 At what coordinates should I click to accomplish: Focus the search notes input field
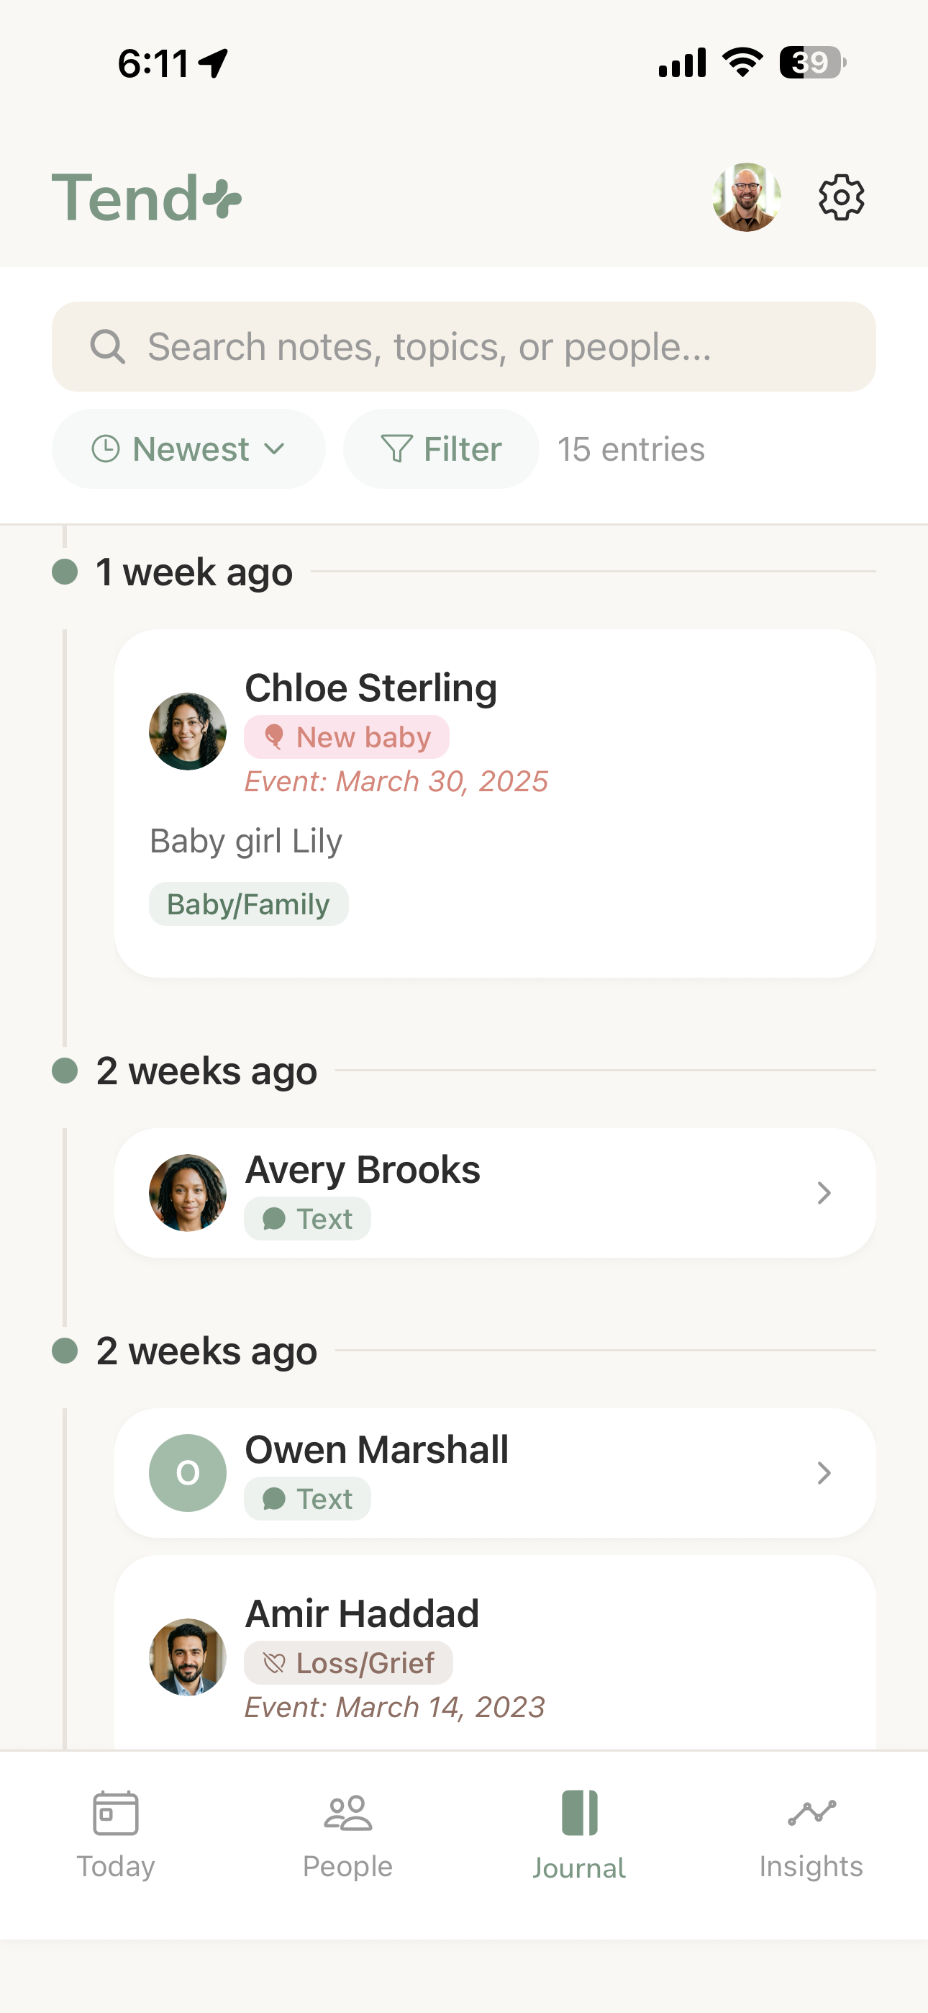(x=464, y=347)
